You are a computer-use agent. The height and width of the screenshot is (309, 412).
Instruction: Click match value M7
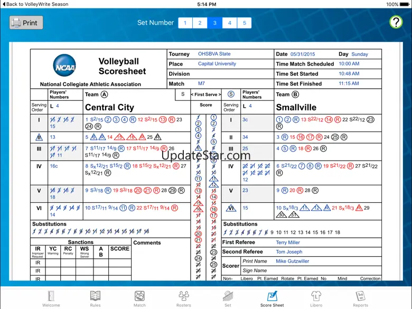coord(201,83)
